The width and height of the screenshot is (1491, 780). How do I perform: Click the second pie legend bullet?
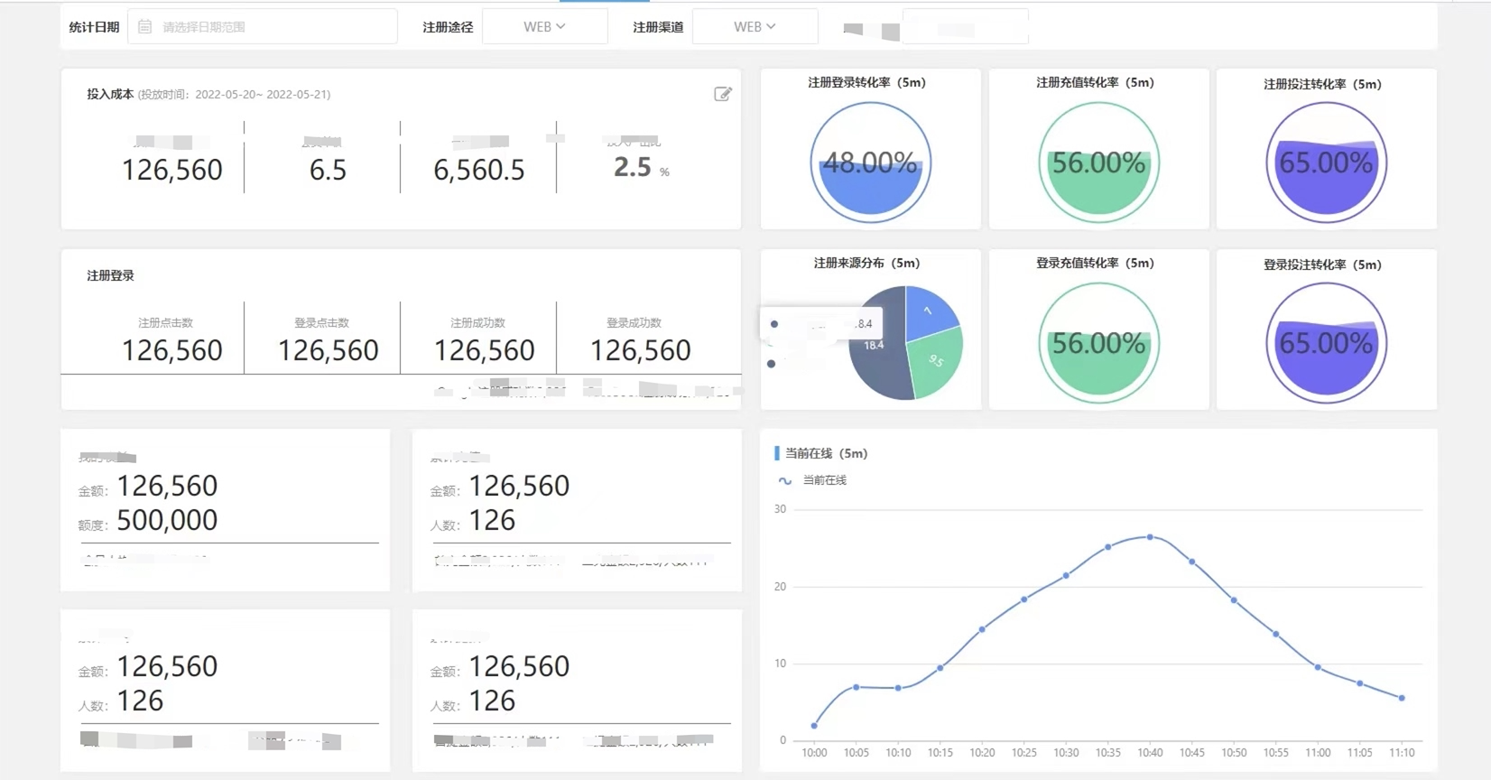[771, 364]
